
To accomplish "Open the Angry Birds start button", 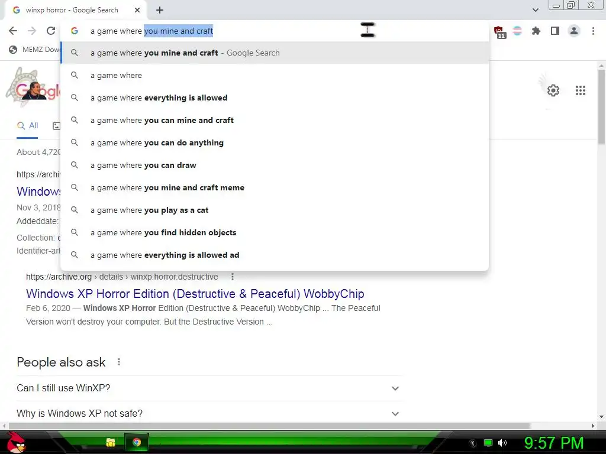I will coord(16,442).
